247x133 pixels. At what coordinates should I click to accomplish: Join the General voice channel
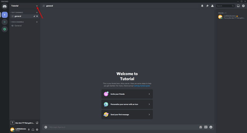point(25,26)
